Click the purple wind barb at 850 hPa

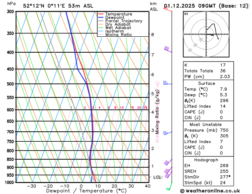168,162
